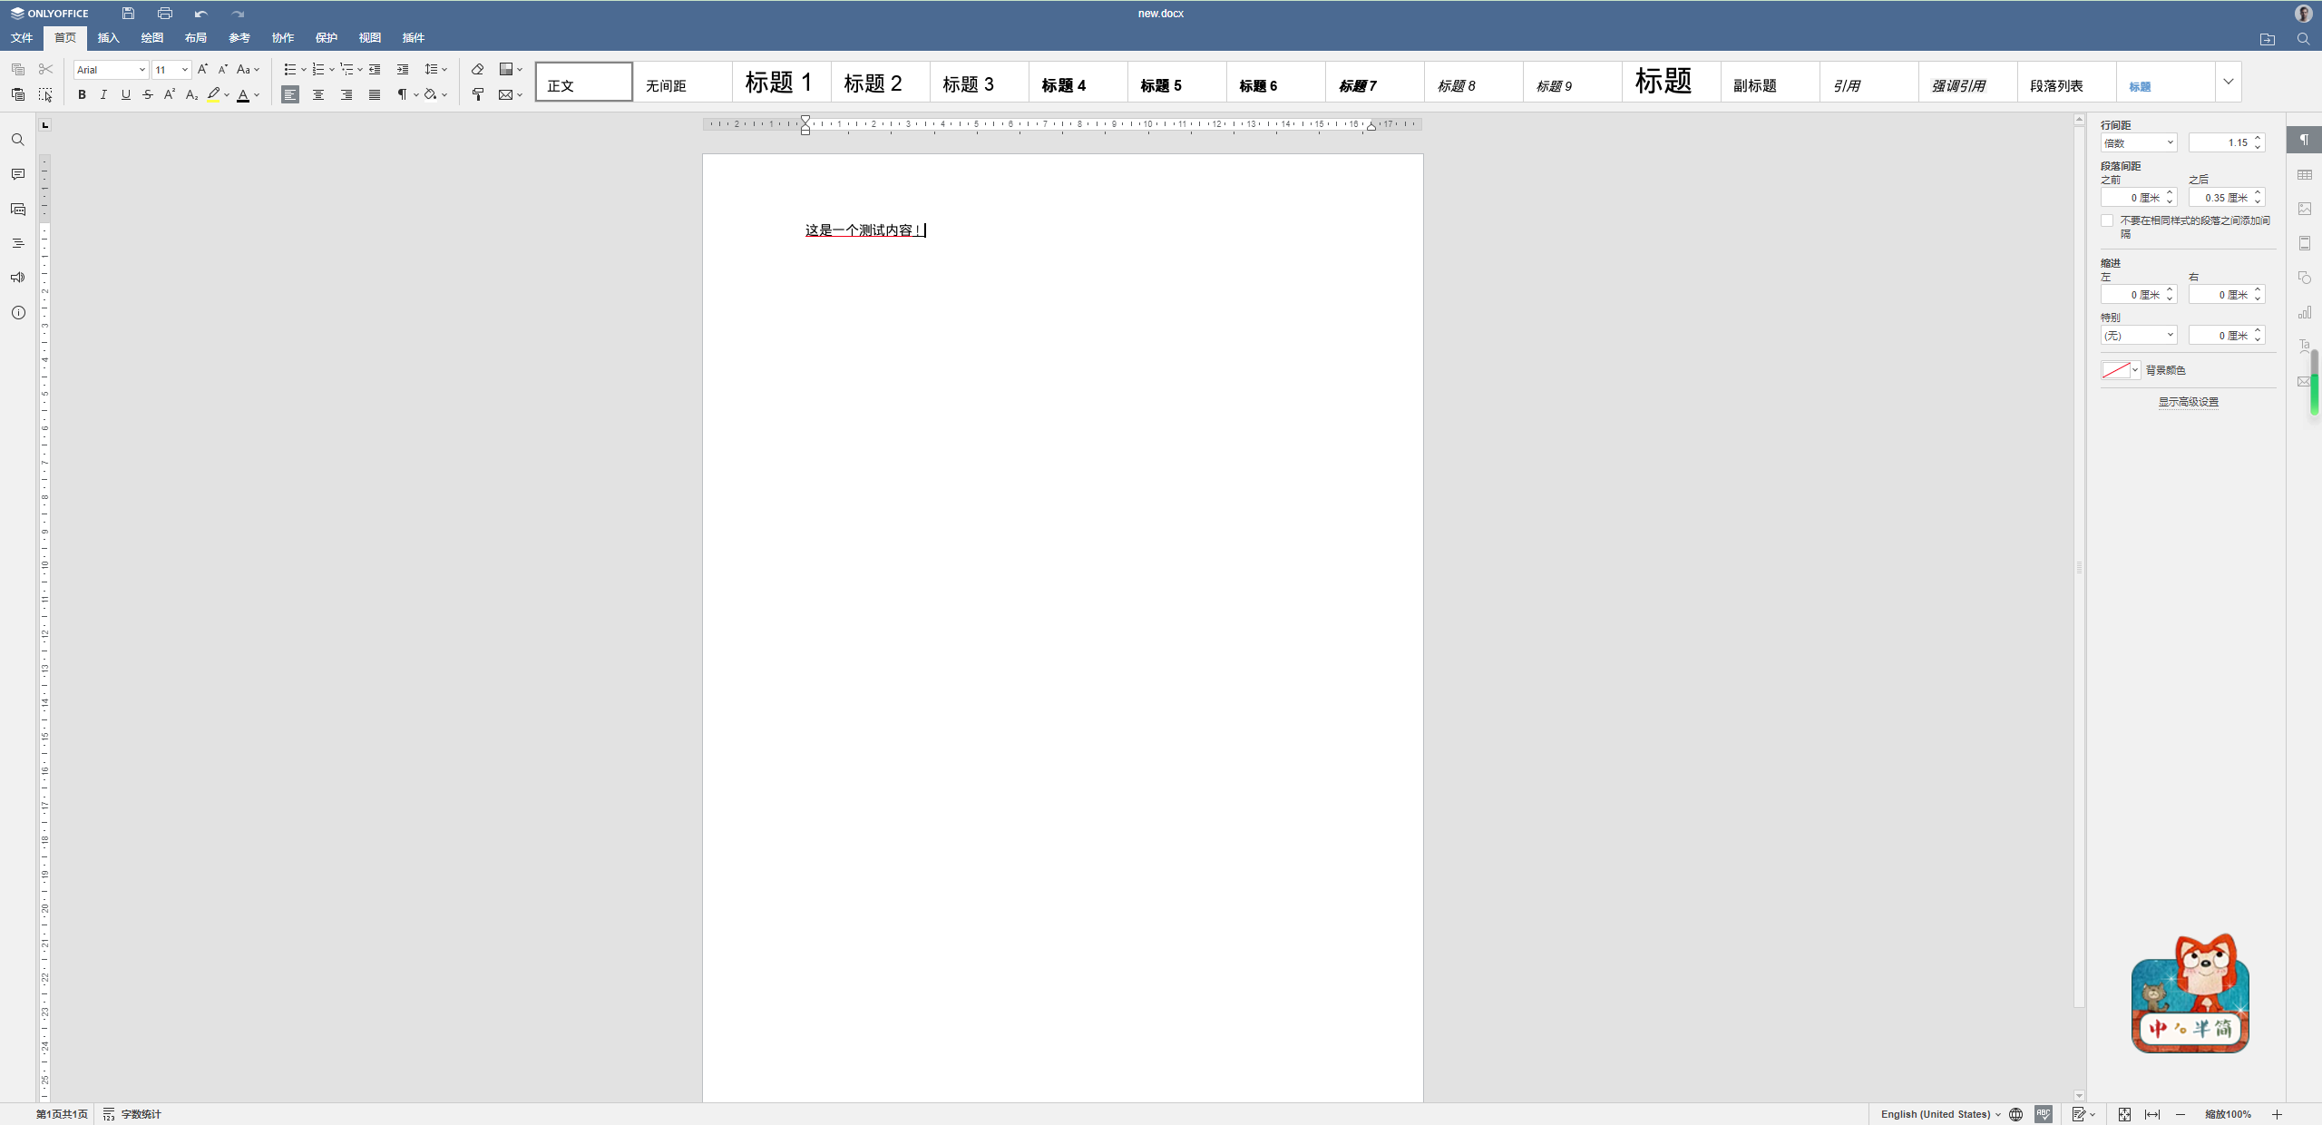Click the 显示高级设置 (show advanced settings) link

coord(2188,402)
